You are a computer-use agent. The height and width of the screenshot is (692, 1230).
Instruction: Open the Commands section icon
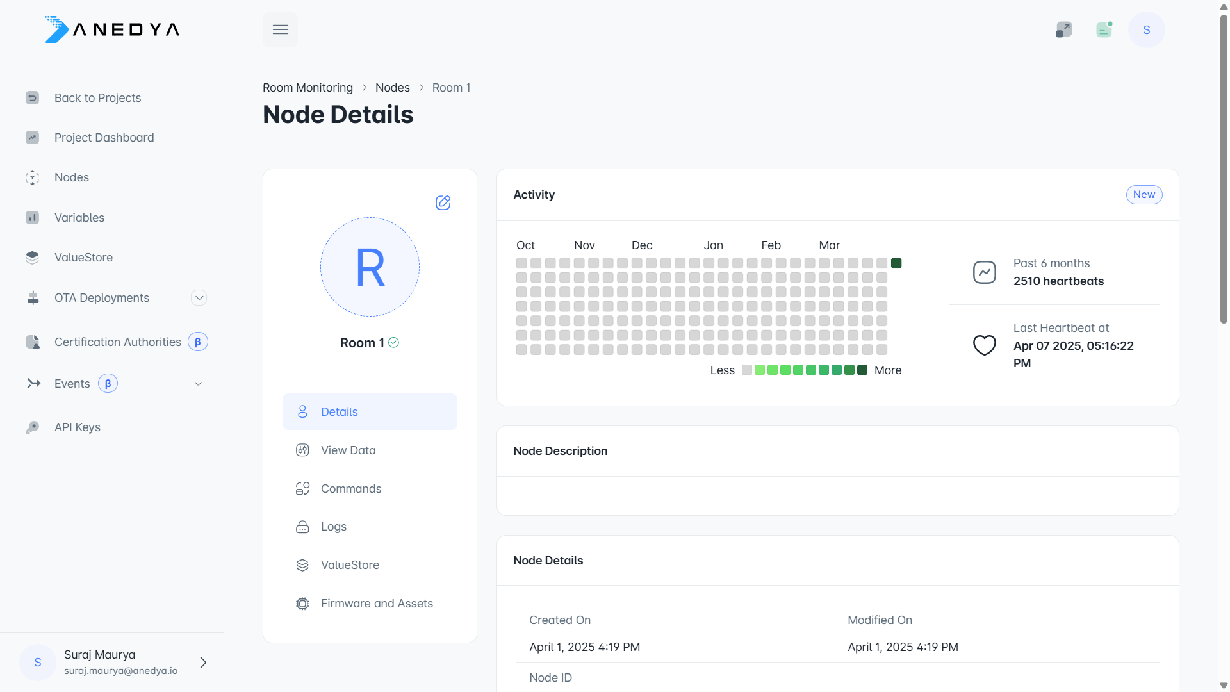pyautogui.click(x=302, y=488)
